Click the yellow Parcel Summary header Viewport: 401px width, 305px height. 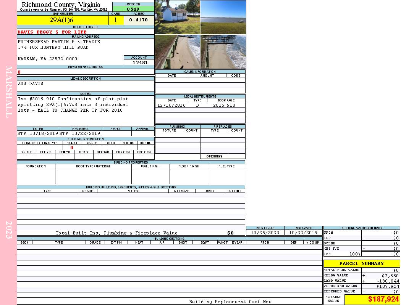pyautogui.click(x=361, y=263)
